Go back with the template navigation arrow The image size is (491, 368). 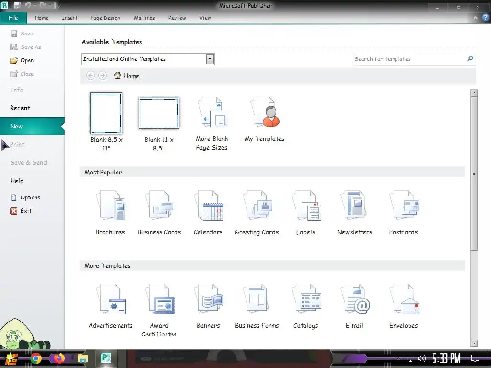(91, 75)
